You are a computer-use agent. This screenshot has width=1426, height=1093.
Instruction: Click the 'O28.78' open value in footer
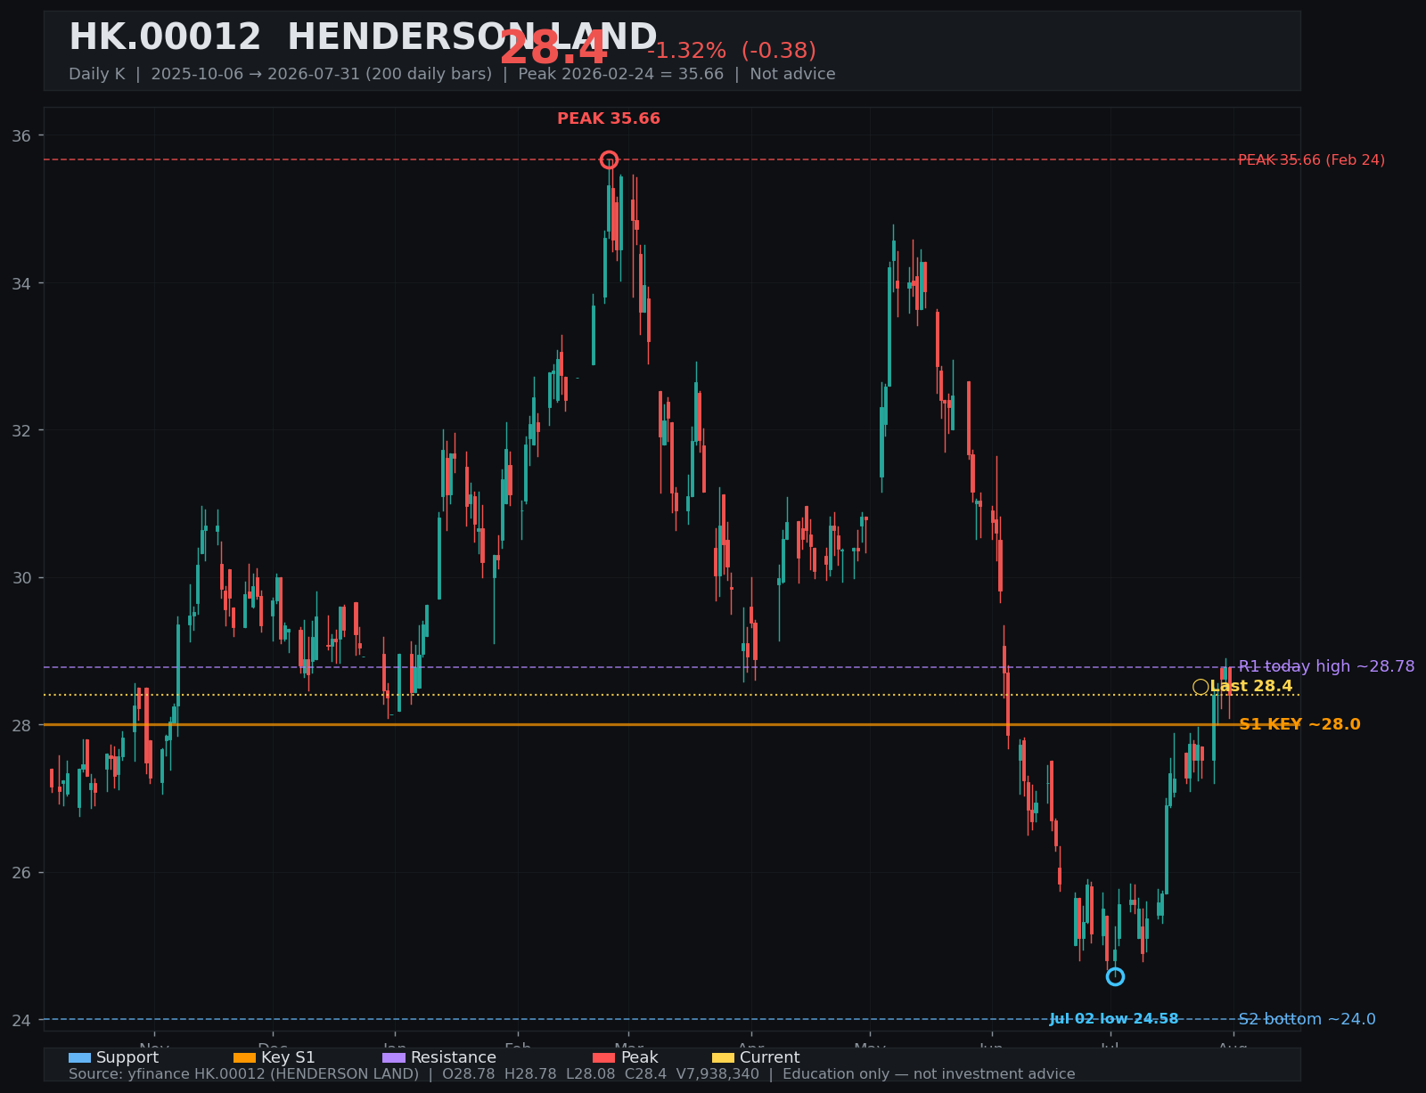pos(470,1074)
